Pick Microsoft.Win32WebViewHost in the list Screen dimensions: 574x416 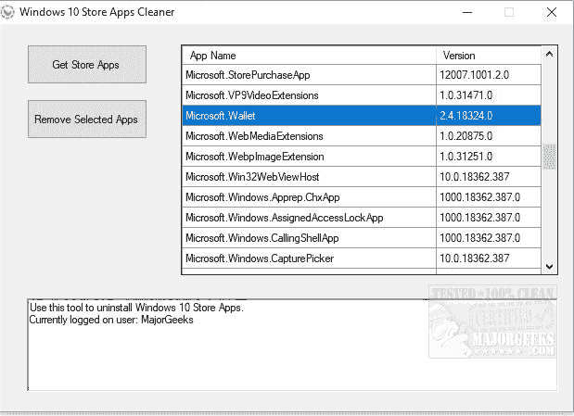(x=308, y=177)
